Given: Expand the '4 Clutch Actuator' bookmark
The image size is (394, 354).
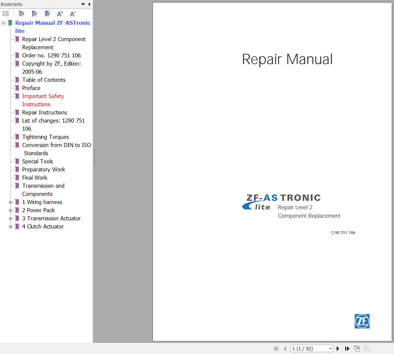Looking at the screenshot, I should (10, 227).
